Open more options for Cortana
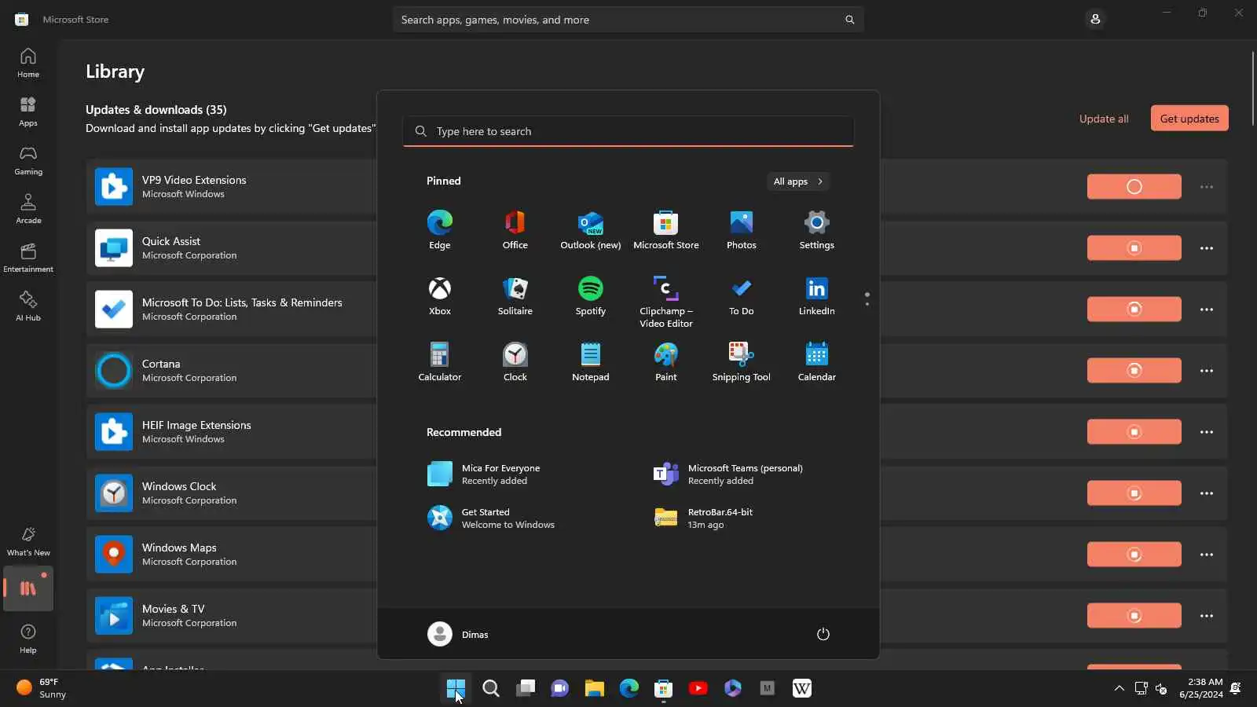The image size is (1257, 707). click(1207, 371)
